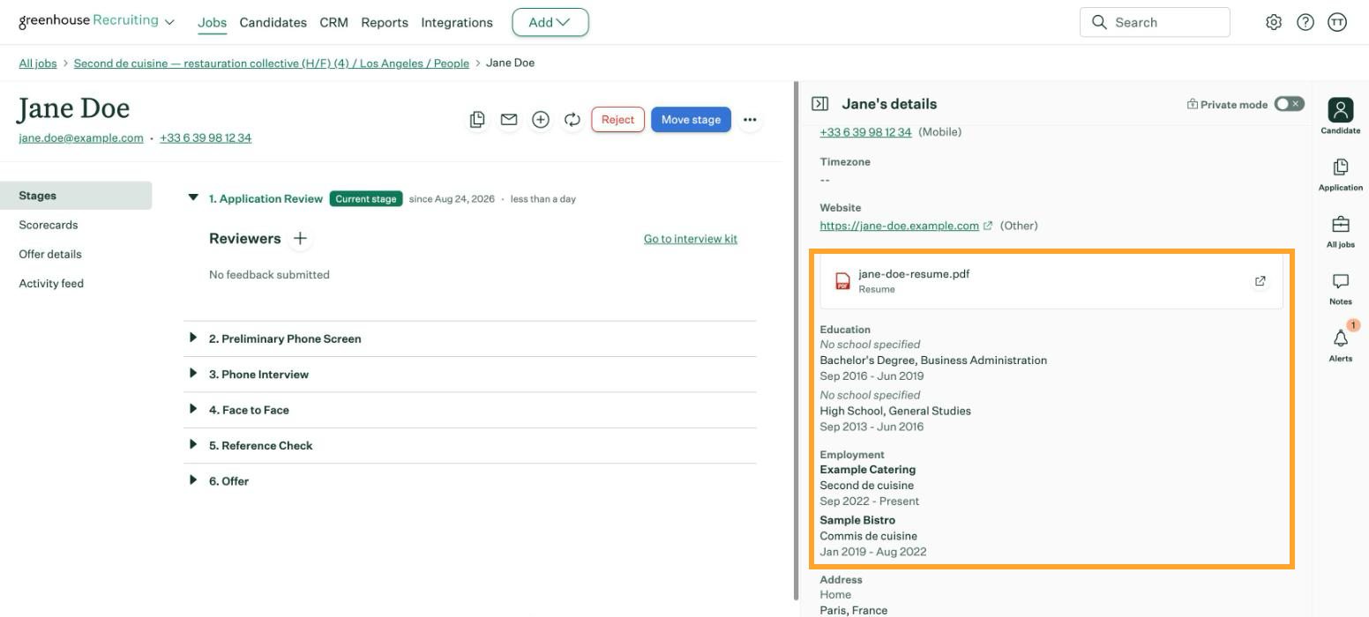1369x617 pixels.
Task: Click the phone number under Jane Doe heading
Action: (206, 138)
